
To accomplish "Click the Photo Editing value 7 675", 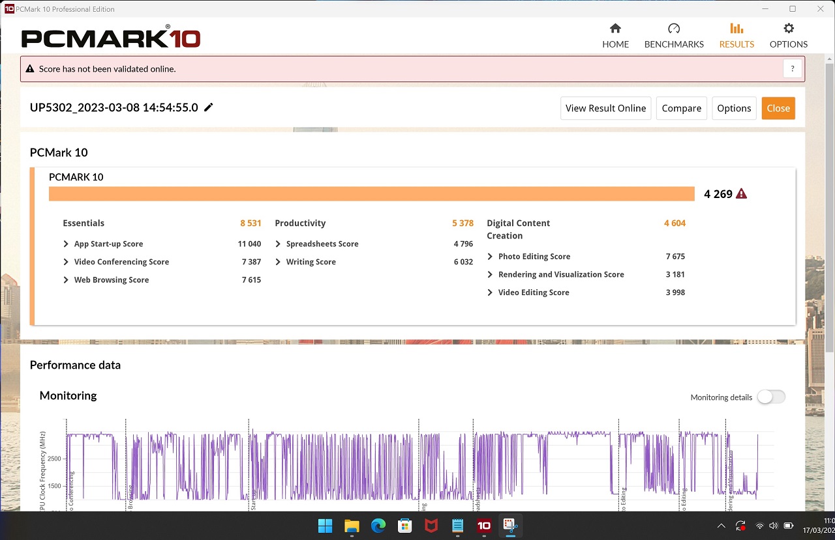I will click(675, 257).
